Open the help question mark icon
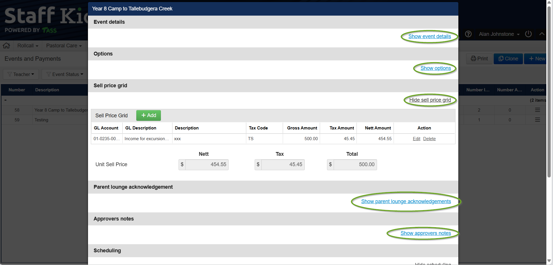553x265 pixels. click(468, 34)
